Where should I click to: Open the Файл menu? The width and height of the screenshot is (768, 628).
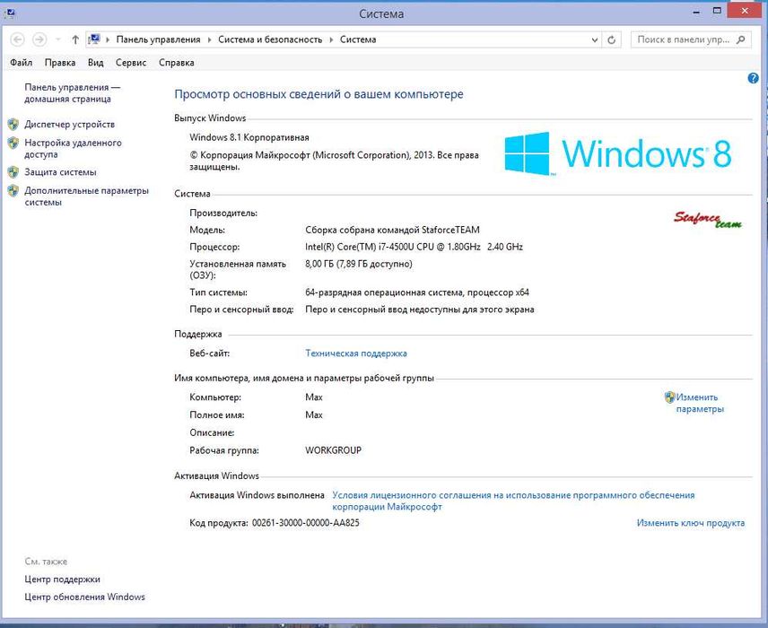21,63
